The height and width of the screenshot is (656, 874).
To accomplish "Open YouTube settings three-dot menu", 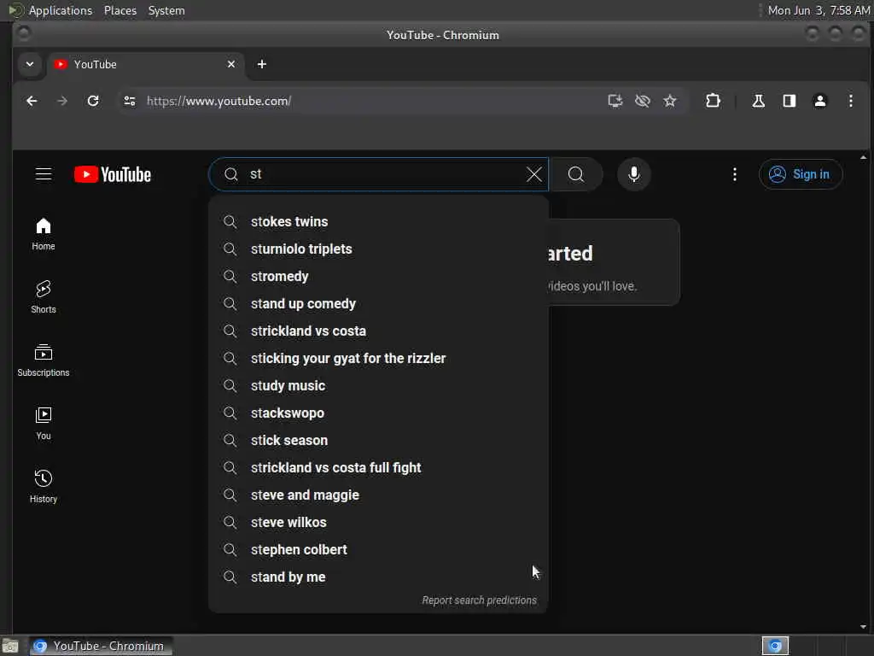I will pyautogui.click(x=735, y=174).
